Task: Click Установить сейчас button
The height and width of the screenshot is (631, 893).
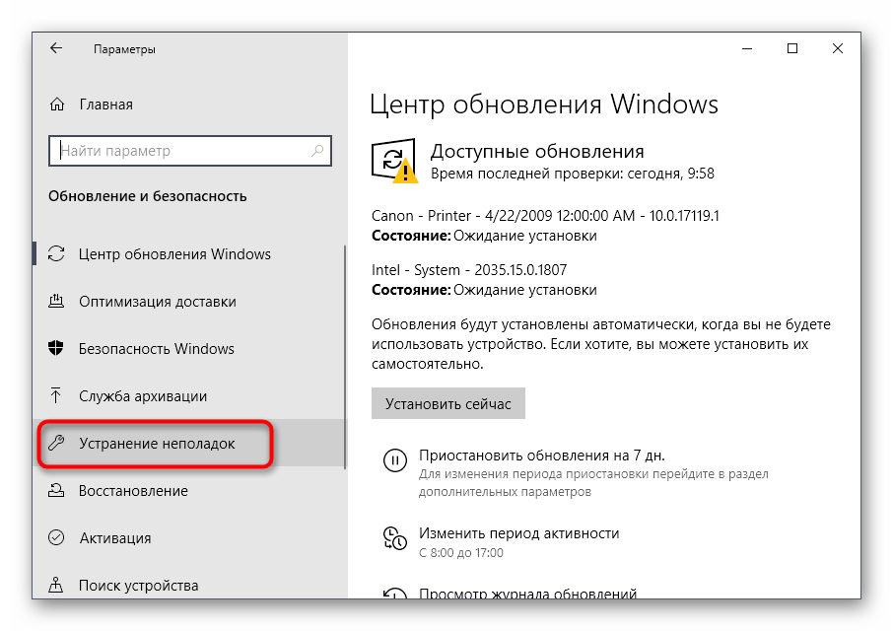Action: [448, 403]
